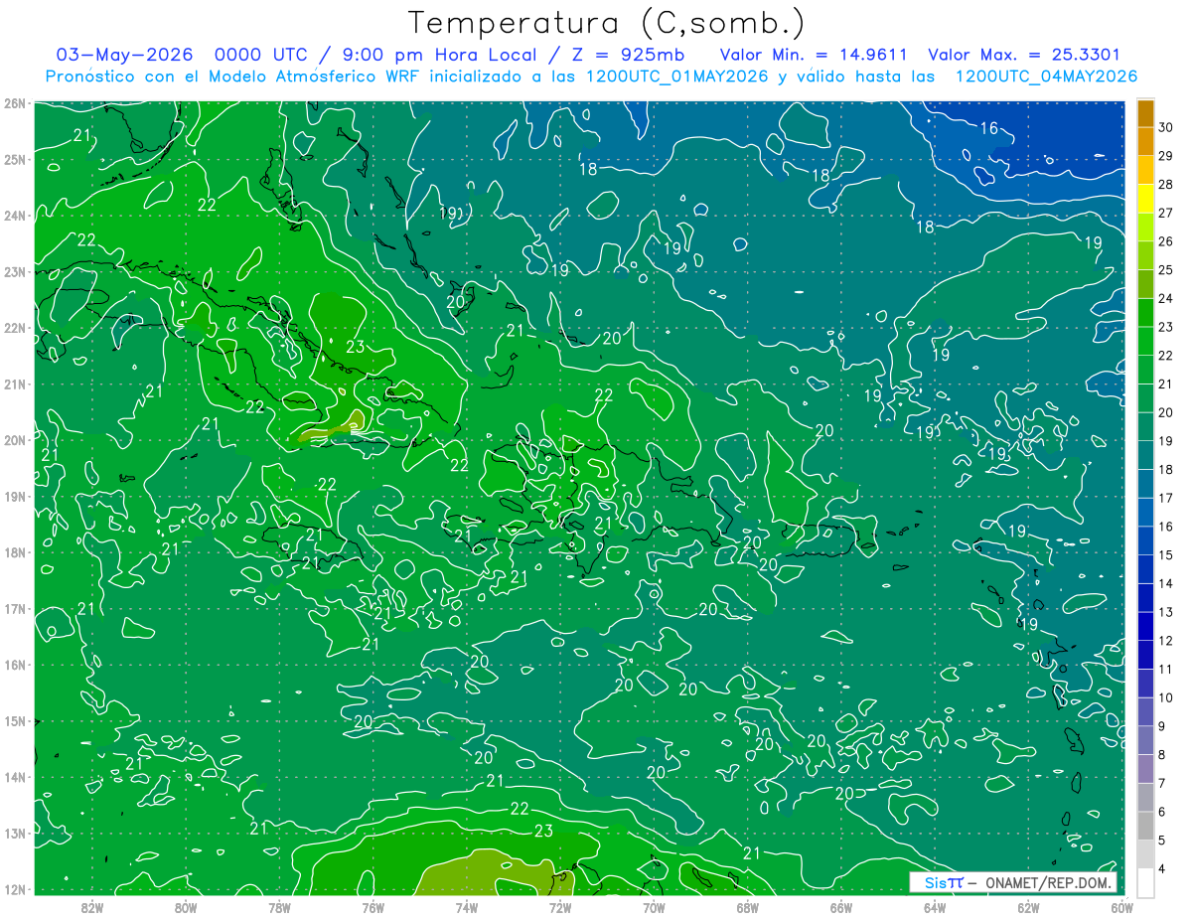Click the 26N latitude axis label
1192x921 pixels.
click(x=16, y=102)
